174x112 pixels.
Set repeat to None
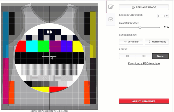[x=160, y=56]
